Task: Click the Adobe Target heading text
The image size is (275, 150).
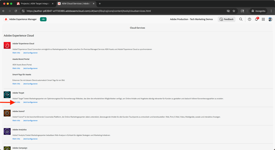Action: point(18,93)
